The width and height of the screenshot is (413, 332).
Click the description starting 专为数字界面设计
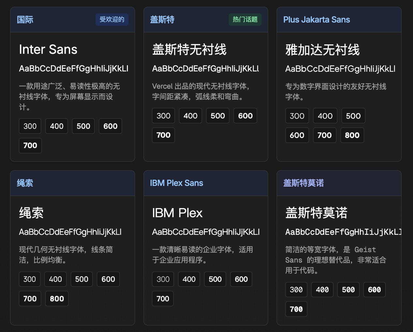336,92
